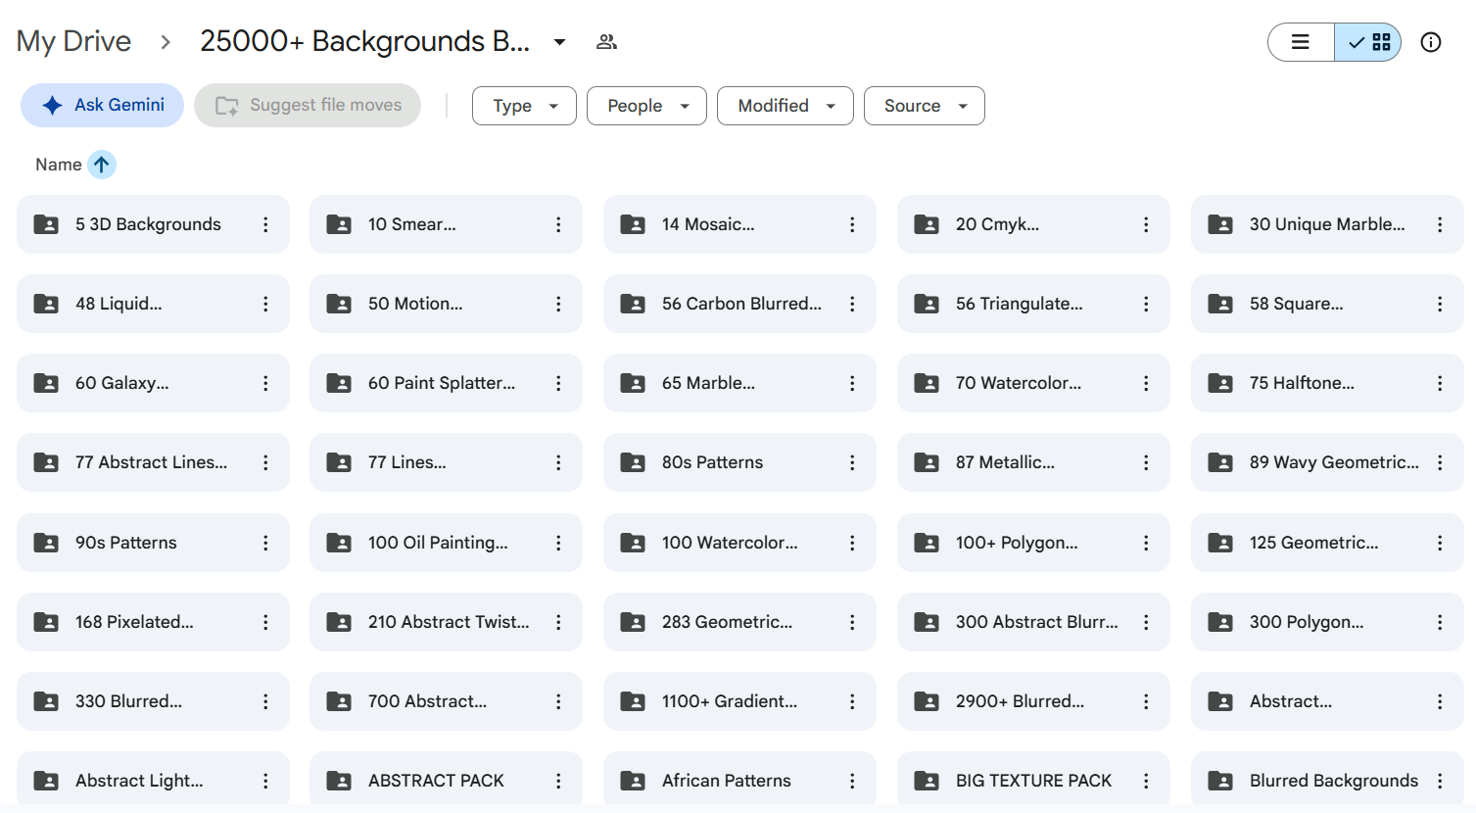1476x813 pixels.
Task: Go to My Drive breadcrumb
Action: point(73,41)
